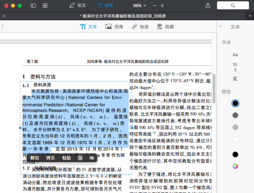Select the 图像 image tool
The height and width of the screenshot is (193, 254).
tap(114, 27)
